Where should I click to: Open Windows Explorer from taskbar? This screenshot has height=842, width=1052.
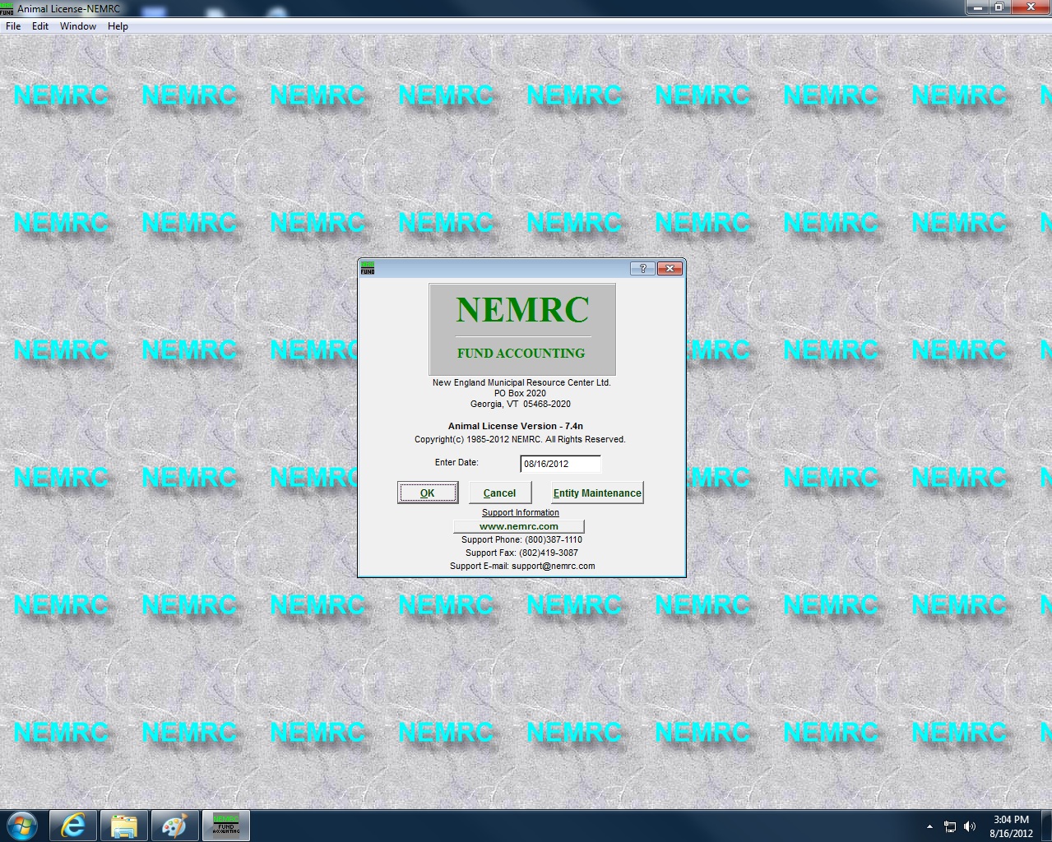pyautogui.click(x=124, y=826)
